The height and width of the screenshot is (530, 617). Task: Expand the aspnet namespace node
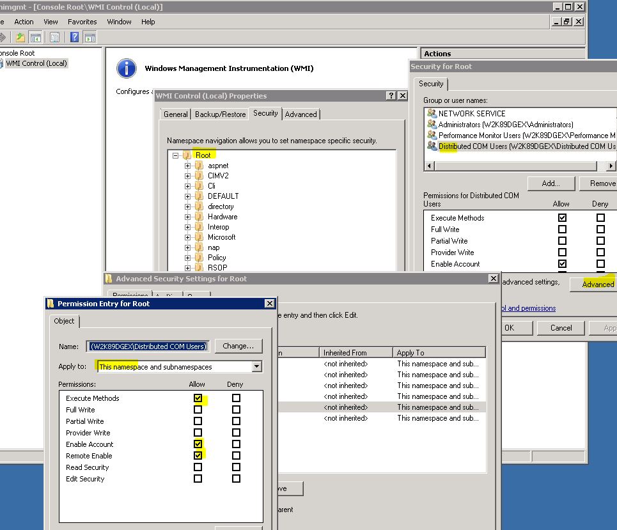[188, 166]
